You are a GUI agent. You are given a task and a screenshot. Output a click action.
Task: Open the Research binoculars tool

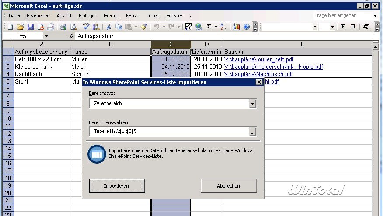(96, 27)
